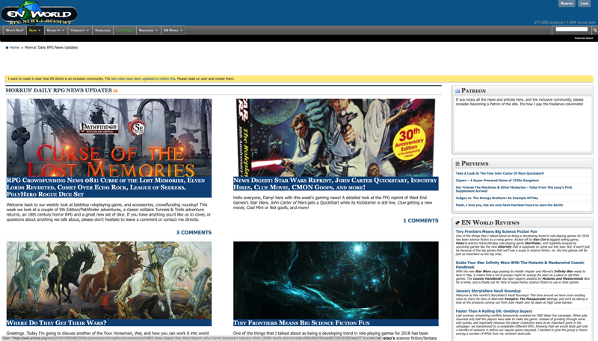This screenshot has height=341, width=598.
Task: Click the home icon in breadcrumb
Action: pyautogui.click(x=7, y=48)
